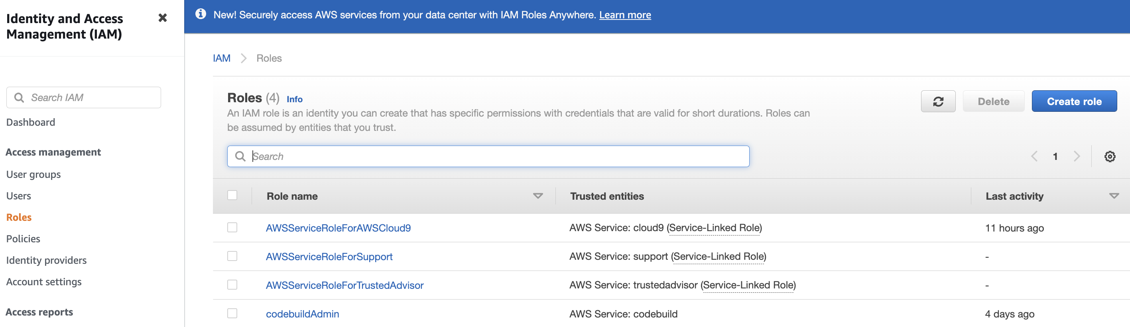Go to previous page of roles
Viewport: 1130px width, 327px height.
(x=1034, y=157)
